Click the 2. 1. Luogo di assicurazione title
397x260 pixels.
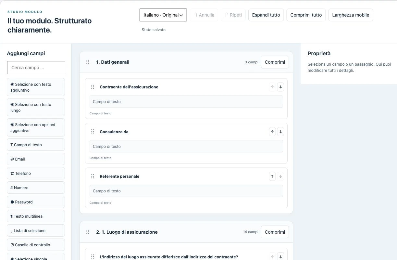pos(127,232)
